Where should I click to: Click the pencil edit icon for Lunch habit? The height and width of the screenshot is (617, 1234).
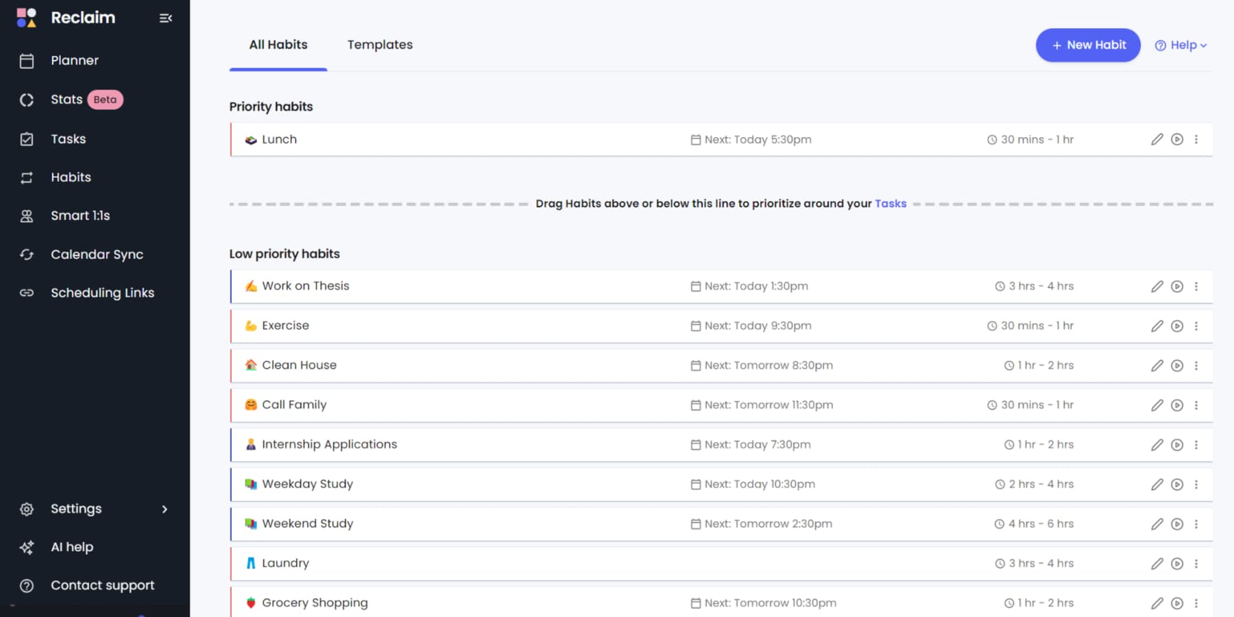tap(1157, 140)
